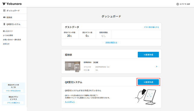Open お問い合わせ・資料請求 link
Screen dimensions: 194x111
click(x=12, y=40)
